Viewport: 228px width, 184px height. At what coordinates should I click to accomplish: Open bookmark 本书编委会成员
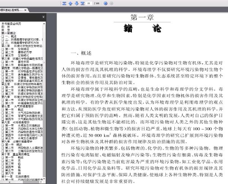(11, 23)
